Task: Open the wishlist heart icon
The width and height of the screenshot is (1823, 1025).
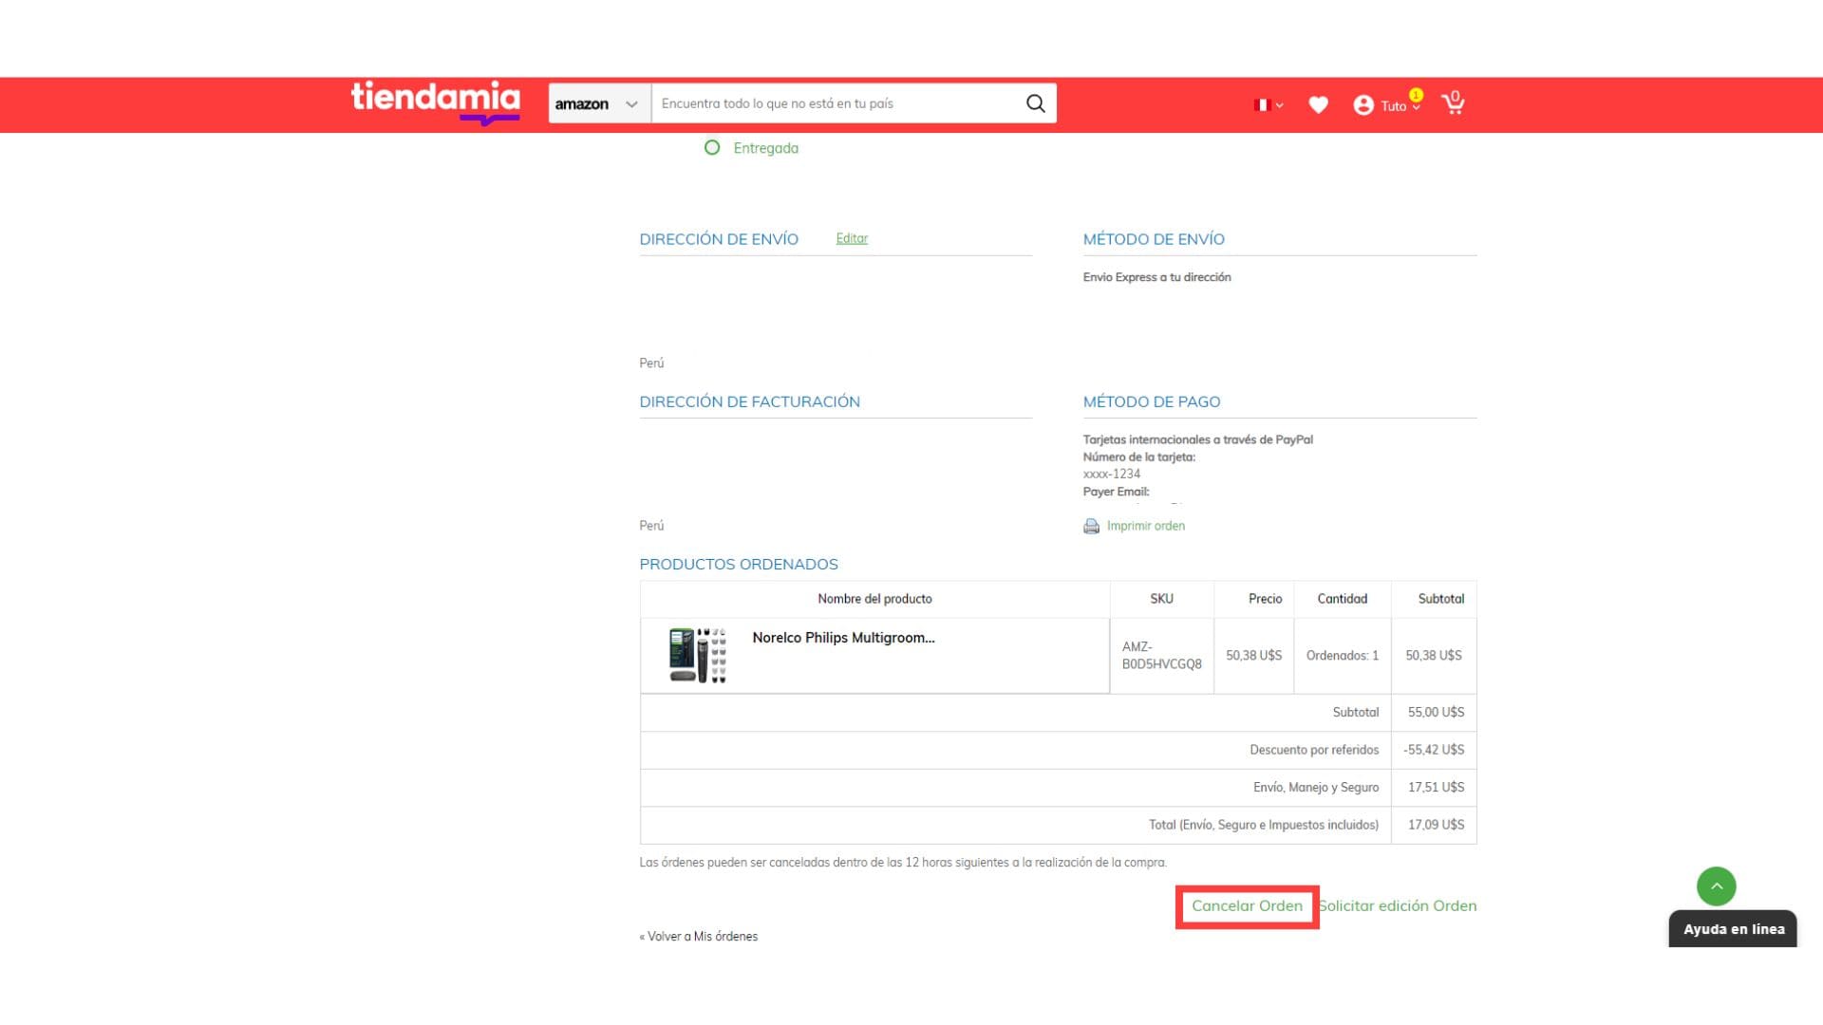Action: [1318, 105]
